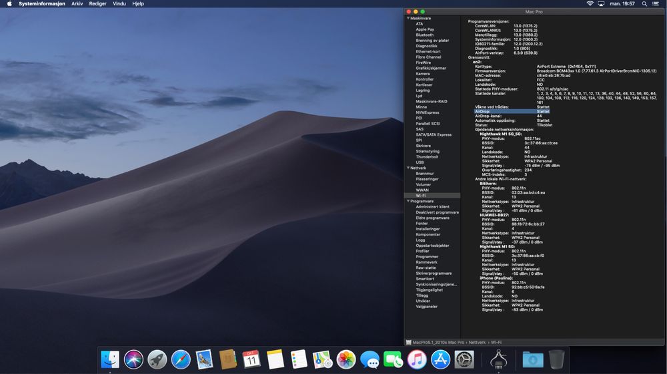Select Grafikk/skjermer in the sidebar
The width and height of the screenshot is (667, 374).
point(431,68)
